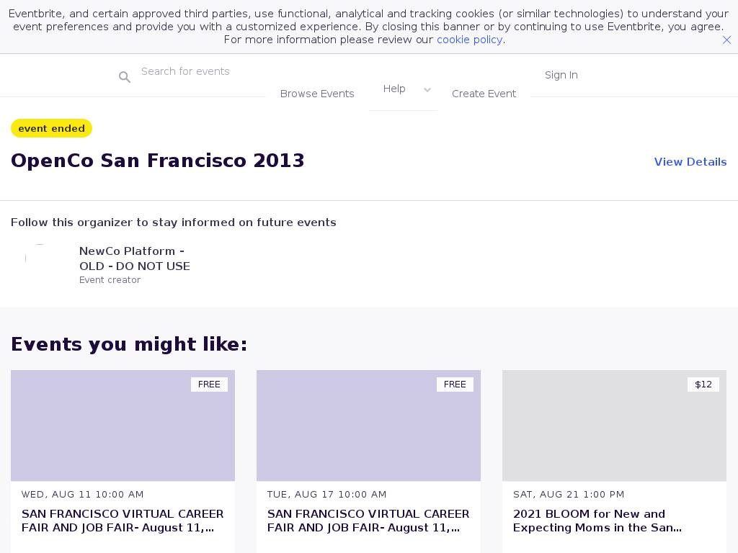Image resolution: width=738 pixels, height=553 pixels.
Task: Open View Details for OpenCo event
Action: click(x=690, y=162)
